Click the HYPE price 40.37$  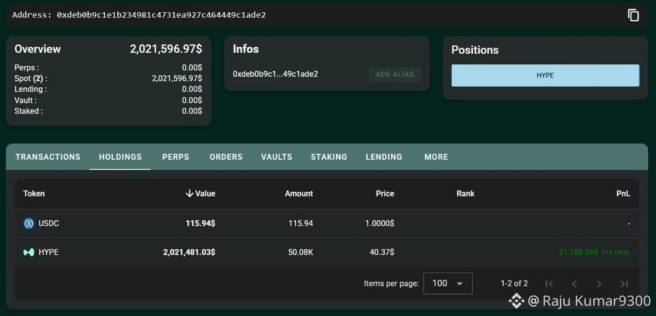point(382,252)
